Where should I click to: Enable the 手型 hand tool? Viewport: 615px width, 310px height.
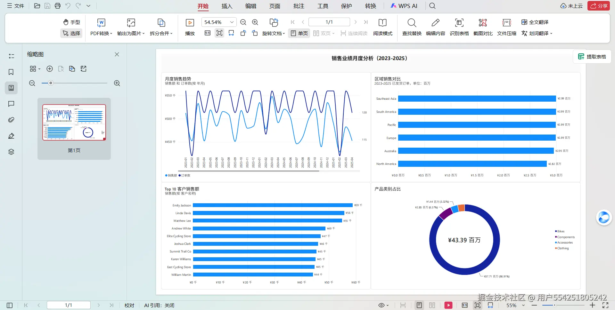click(72, 22)
